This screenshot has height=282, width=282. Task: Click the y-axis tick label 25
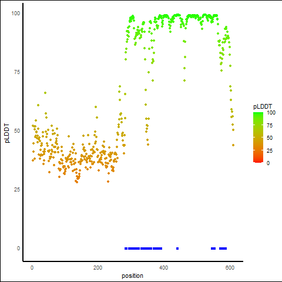tap(17, 190)
